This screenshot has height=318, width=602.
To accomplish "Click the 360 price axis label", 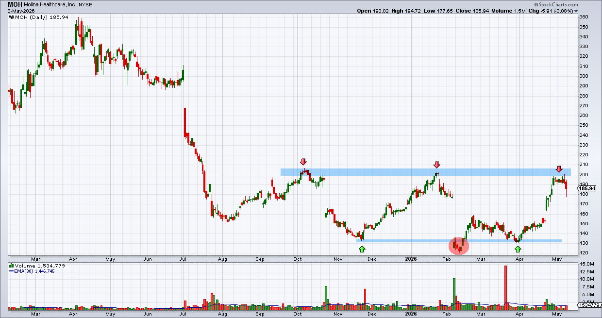I will (584, 17).
